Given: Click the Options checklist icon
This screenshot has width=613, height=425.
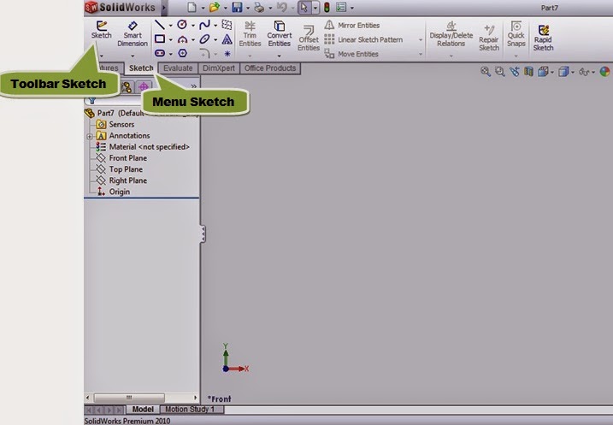Looking at the screenshot, I should [341, 7].
